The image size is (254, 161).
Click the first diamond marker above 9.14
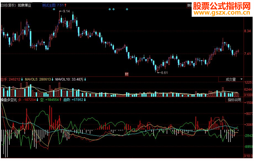54,9
